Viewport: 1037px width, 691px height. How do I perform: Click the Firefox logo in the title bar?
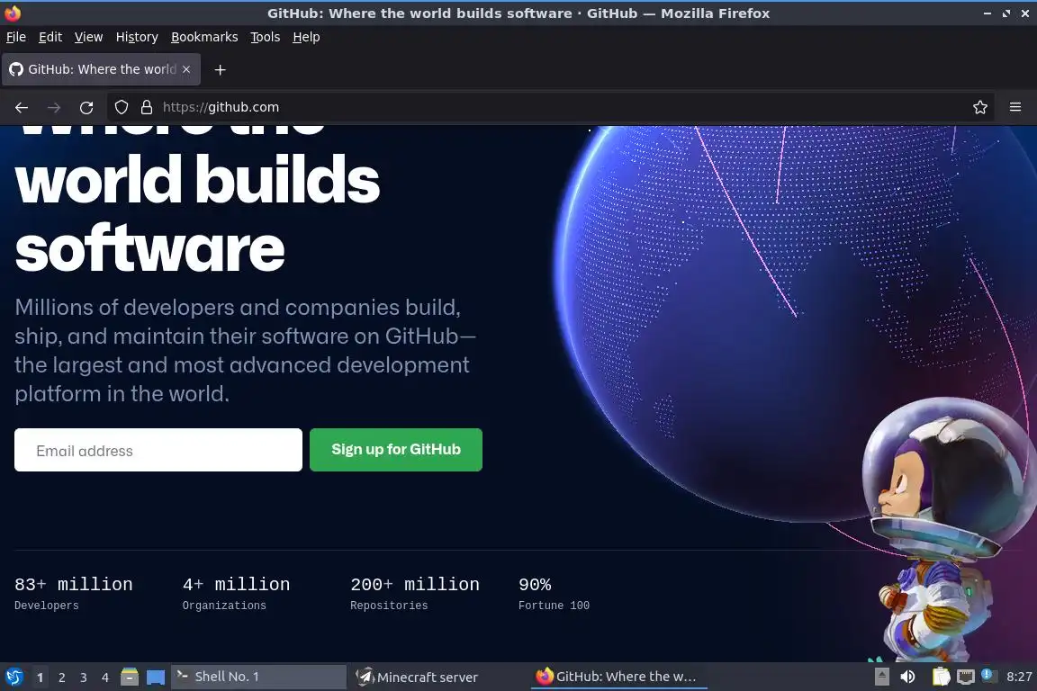[x=13, y=13]
